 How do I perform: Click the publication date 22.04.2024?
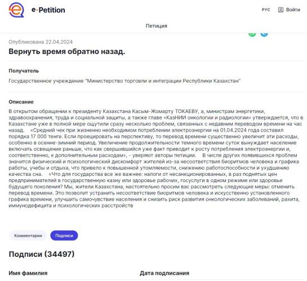[x=59, y=42]
